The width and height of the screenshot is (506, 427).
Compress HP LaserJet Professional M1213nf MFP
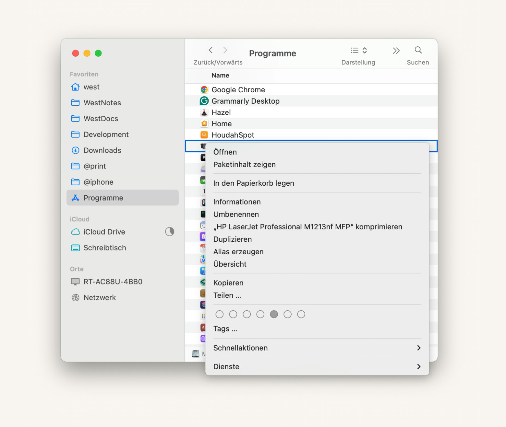pyautogui.click(x=317, y=227)
